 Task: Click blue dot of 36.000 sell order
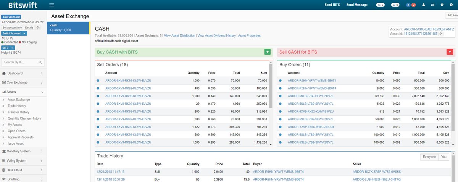(x=98, y=88)
